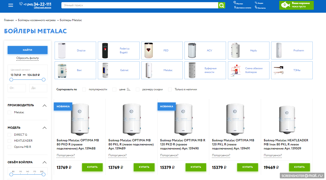Collapse the ПРОИЗВОДИТЕЛЬ filter section
Screen dimensions: 326x180
point(45,105)
